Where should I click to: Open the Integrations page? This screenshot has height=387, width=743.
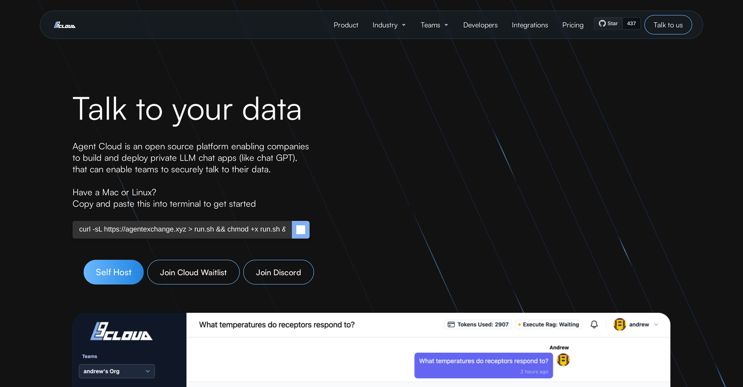pos(530,25)
